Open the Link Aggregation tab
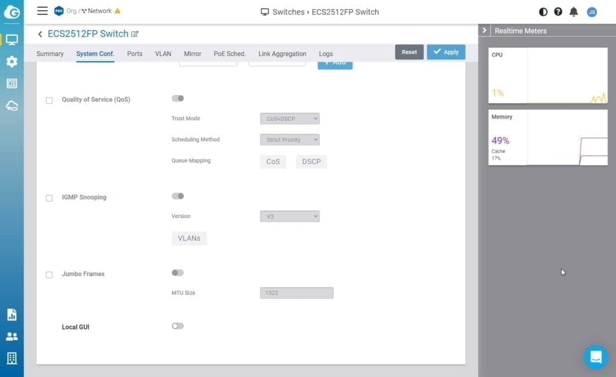The width and height of the screenshot is (616, 377). click(282, 54)
